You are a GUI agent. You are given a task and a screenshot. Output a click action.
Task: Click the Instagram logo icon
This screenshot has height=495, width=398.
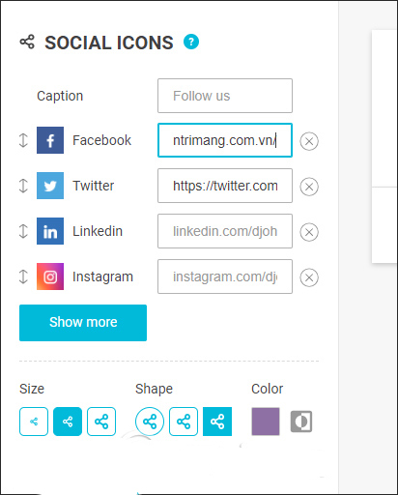point(50,277)
